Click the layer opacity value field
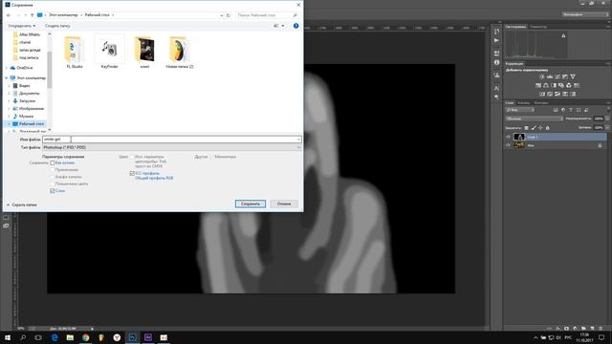612x344 pixels. (x=600, y=118)
